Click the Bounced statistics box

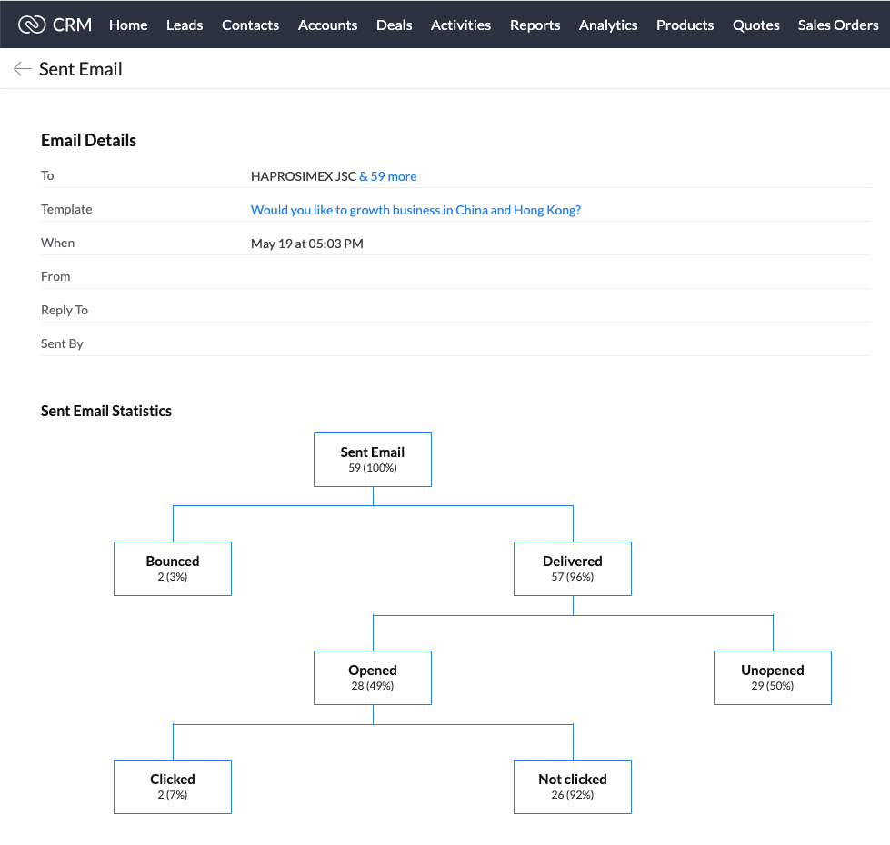173,568
